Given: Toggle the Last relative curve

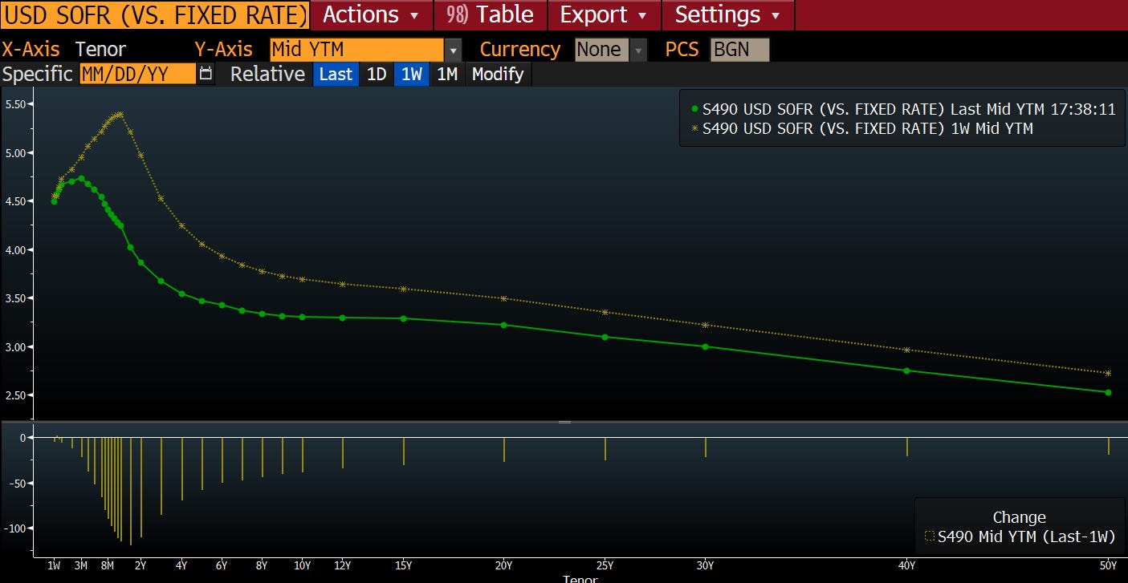Looking at the screenshot, I should coord(336,74).
